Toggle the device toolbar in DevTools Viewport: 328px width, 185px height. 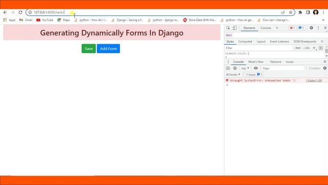point(235,28)
